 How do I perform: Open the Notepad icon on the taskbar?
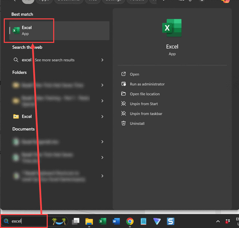coord(143,221)
